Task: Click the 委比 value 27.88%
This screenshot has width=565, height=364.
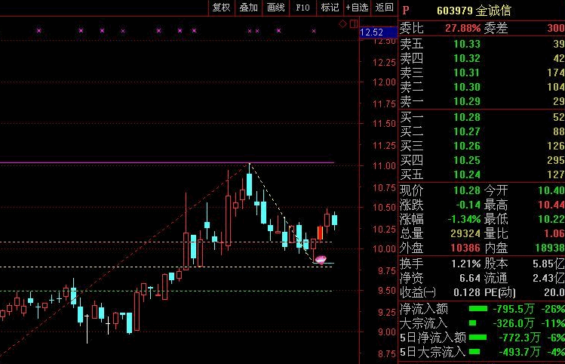Action: pyautogui.click(x=462, y=28)
